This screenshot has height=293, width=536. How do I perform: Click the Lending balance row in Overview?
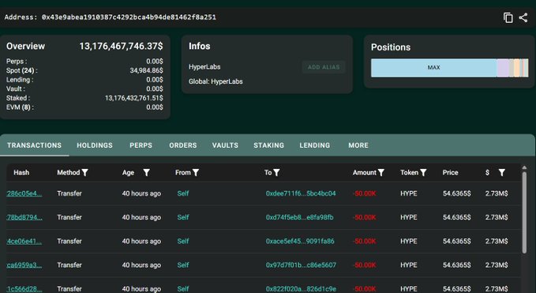[84, 80]
